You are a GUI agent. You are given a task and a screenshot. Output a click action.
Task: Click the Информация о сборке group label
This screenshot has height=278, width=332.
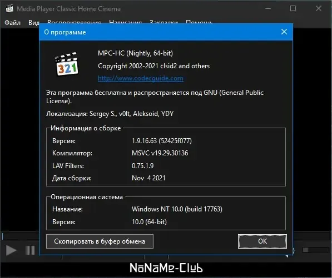click(86, 128)
